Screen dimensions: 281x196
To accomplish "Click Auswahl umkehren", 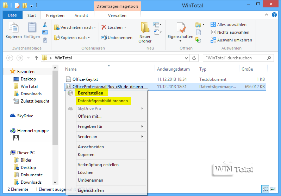I will coord(231,40).
